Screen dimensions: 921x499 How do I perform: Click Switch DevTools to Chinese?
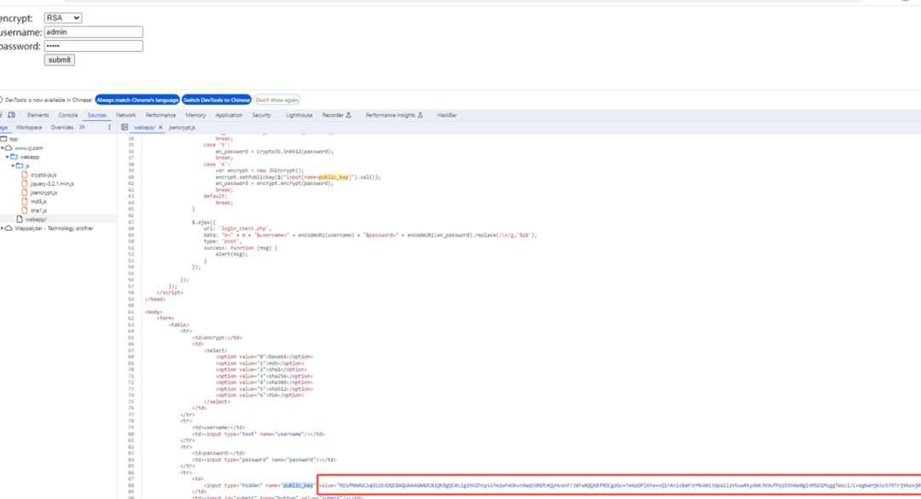(216, 100)
